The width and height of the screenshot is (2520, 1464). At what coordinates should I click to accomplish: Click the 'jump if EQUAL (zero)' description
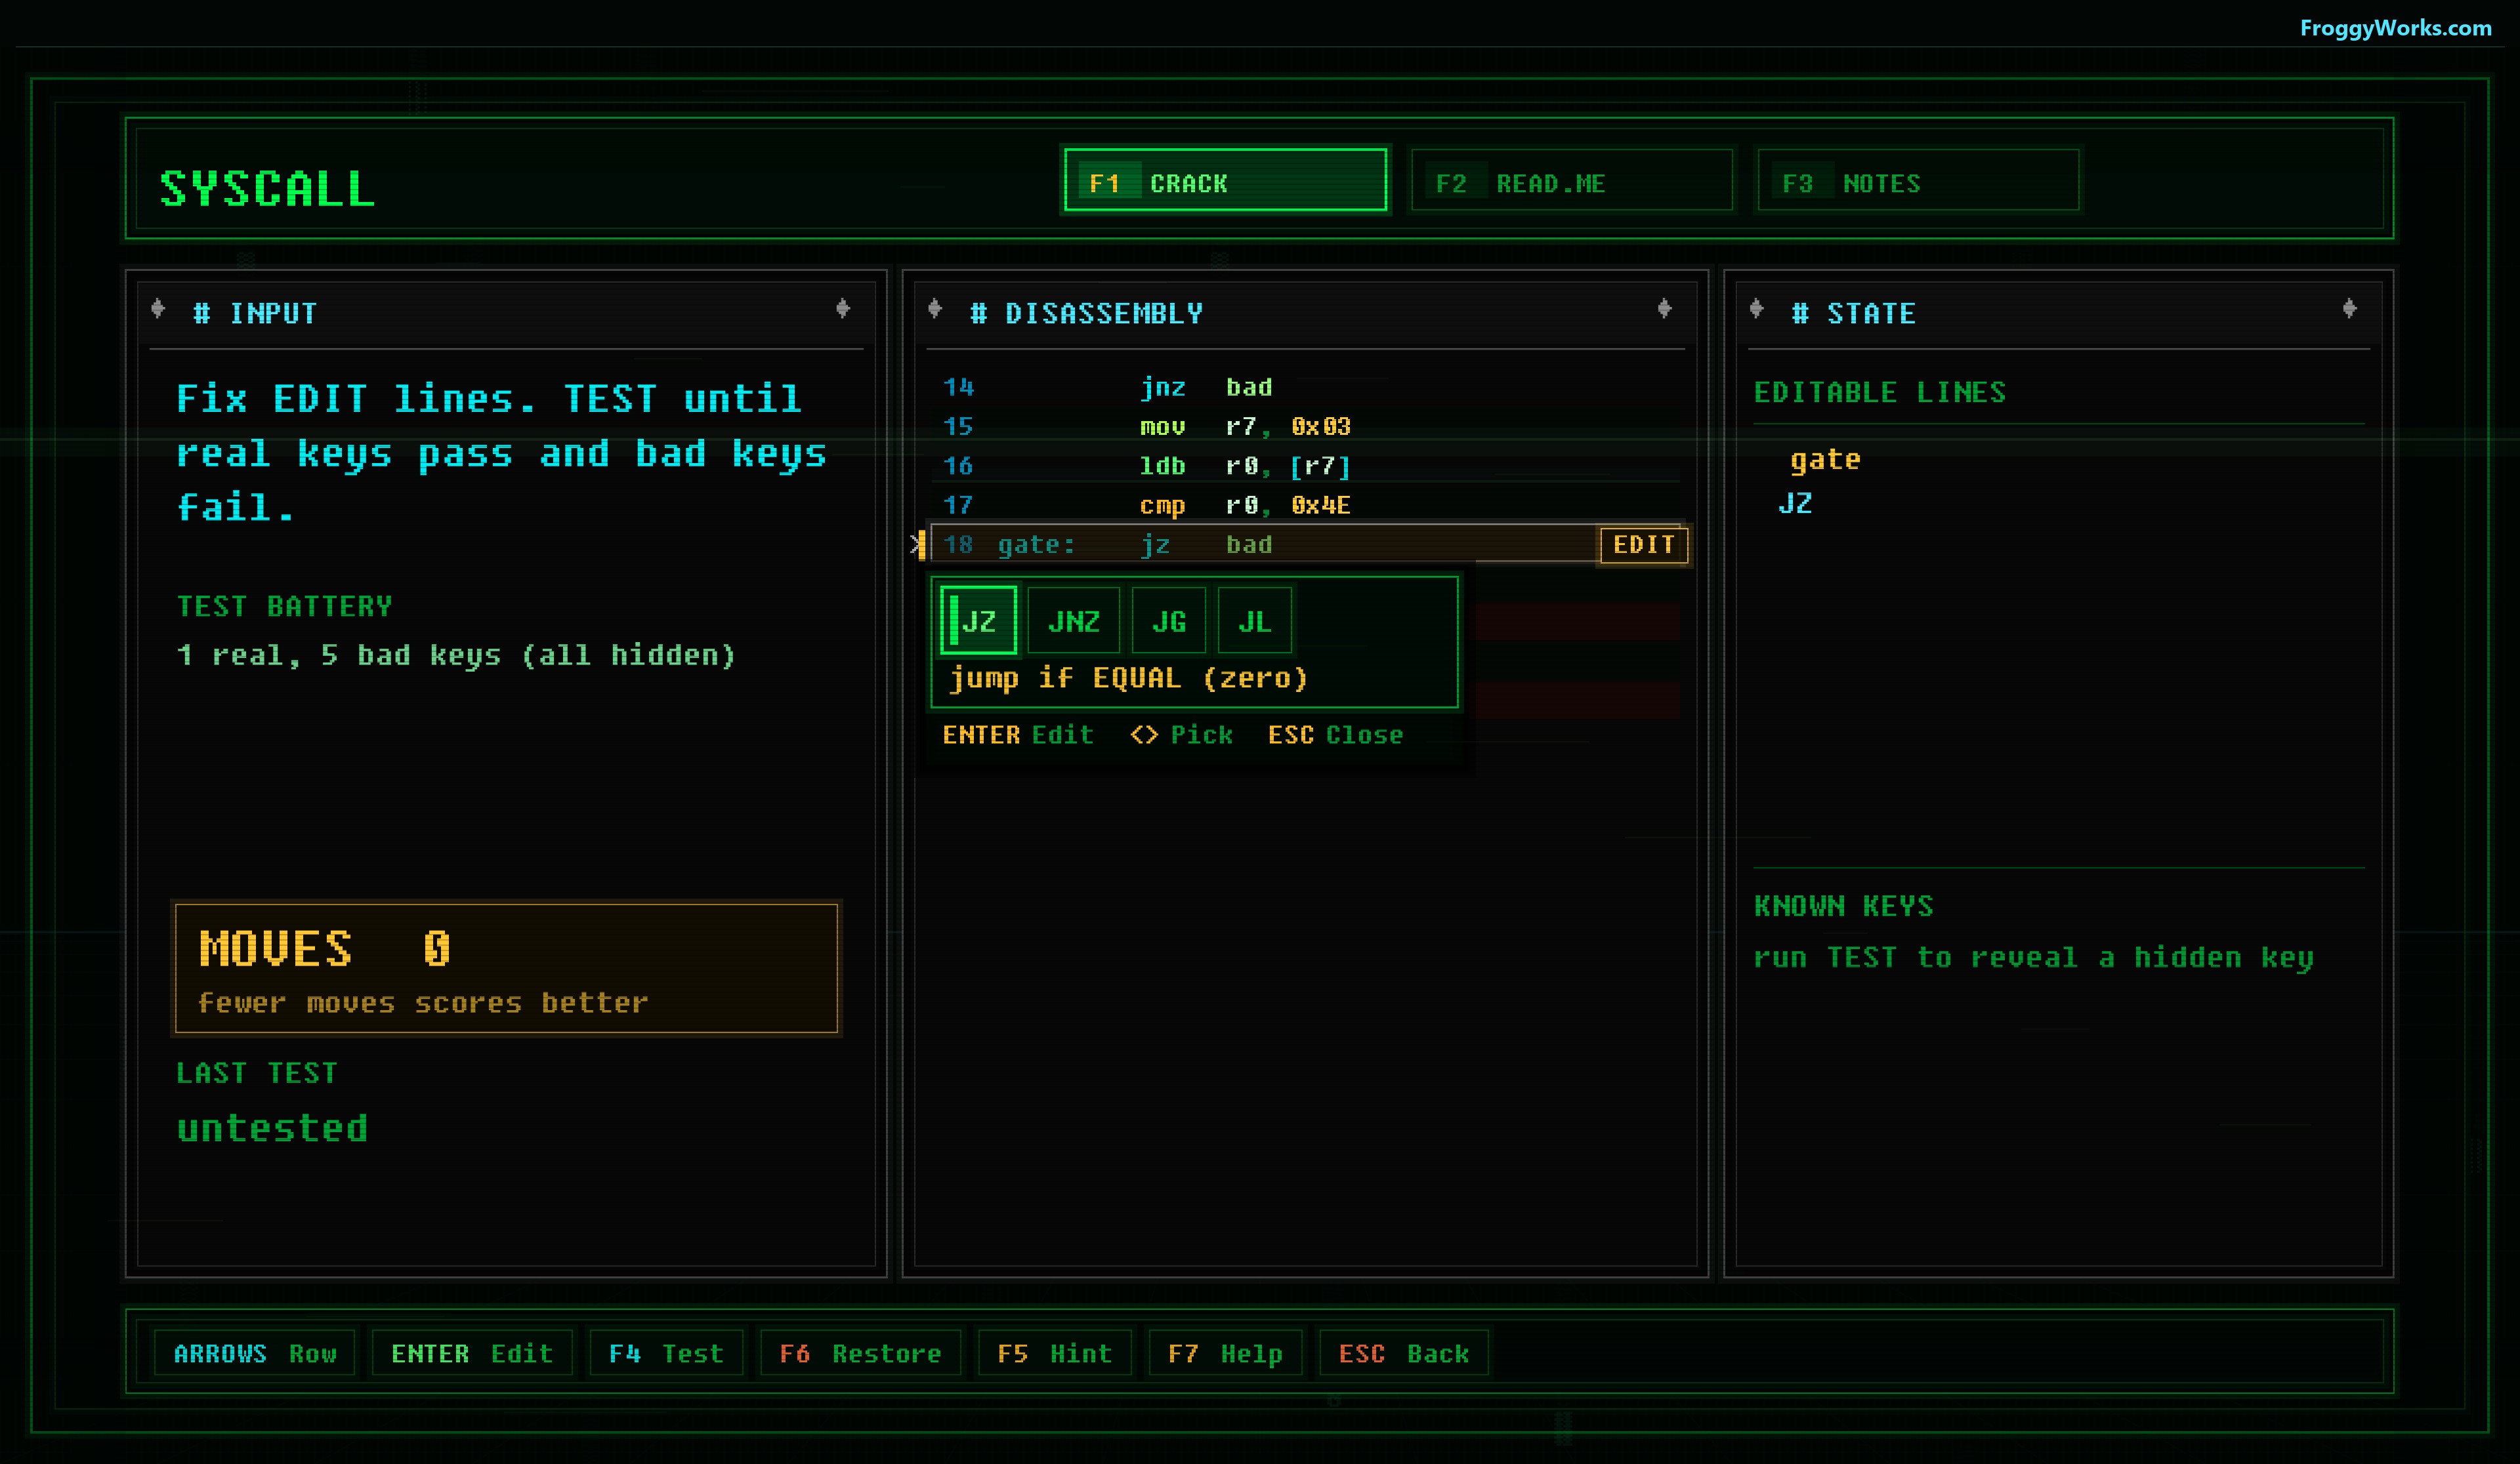[x=1128, y=678]
